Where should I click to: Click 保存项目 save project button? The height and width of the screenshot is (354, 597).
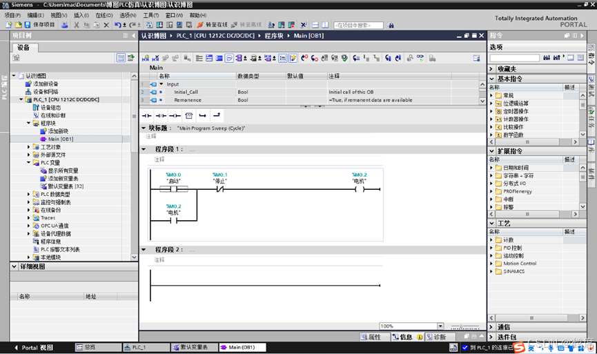tap(40, 25)
